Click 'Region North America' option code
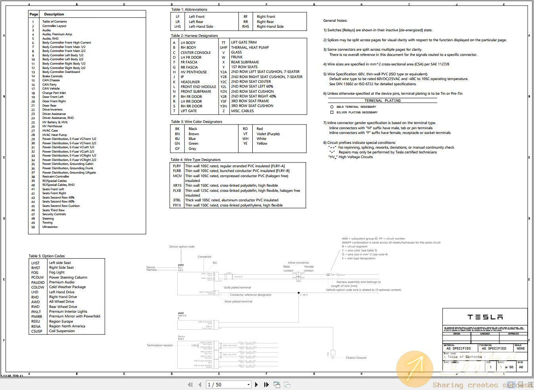534x390 pixels. tap(67, 326)
